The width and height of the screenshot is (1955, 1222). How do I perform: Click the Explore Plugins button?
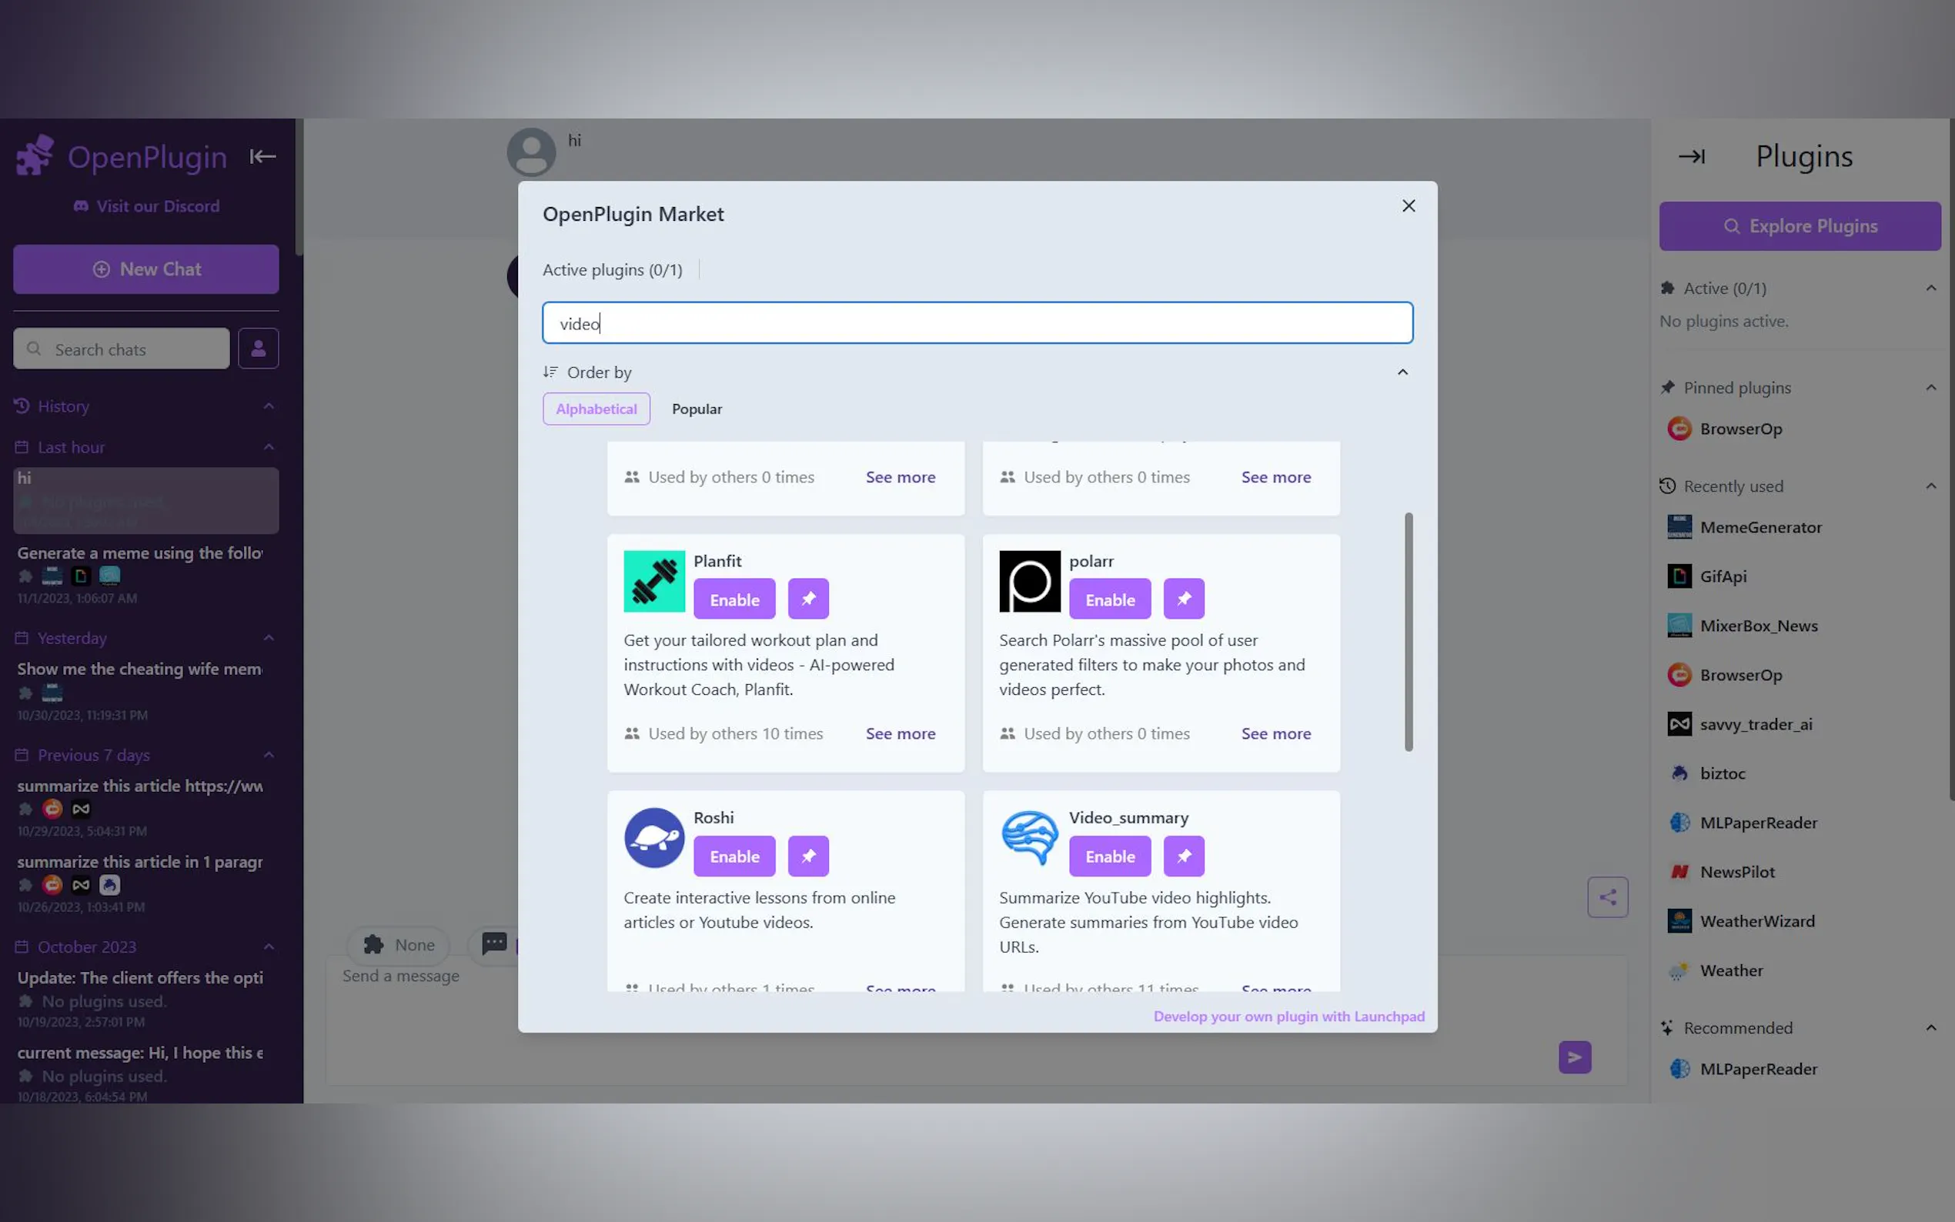click(1800, 225)
